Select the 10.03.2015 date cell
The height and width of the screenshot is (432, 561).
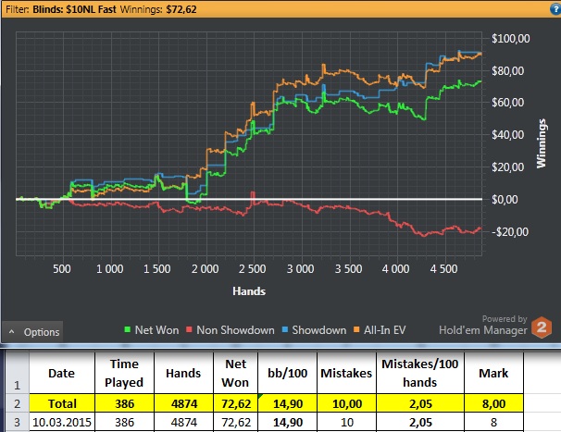62,423
